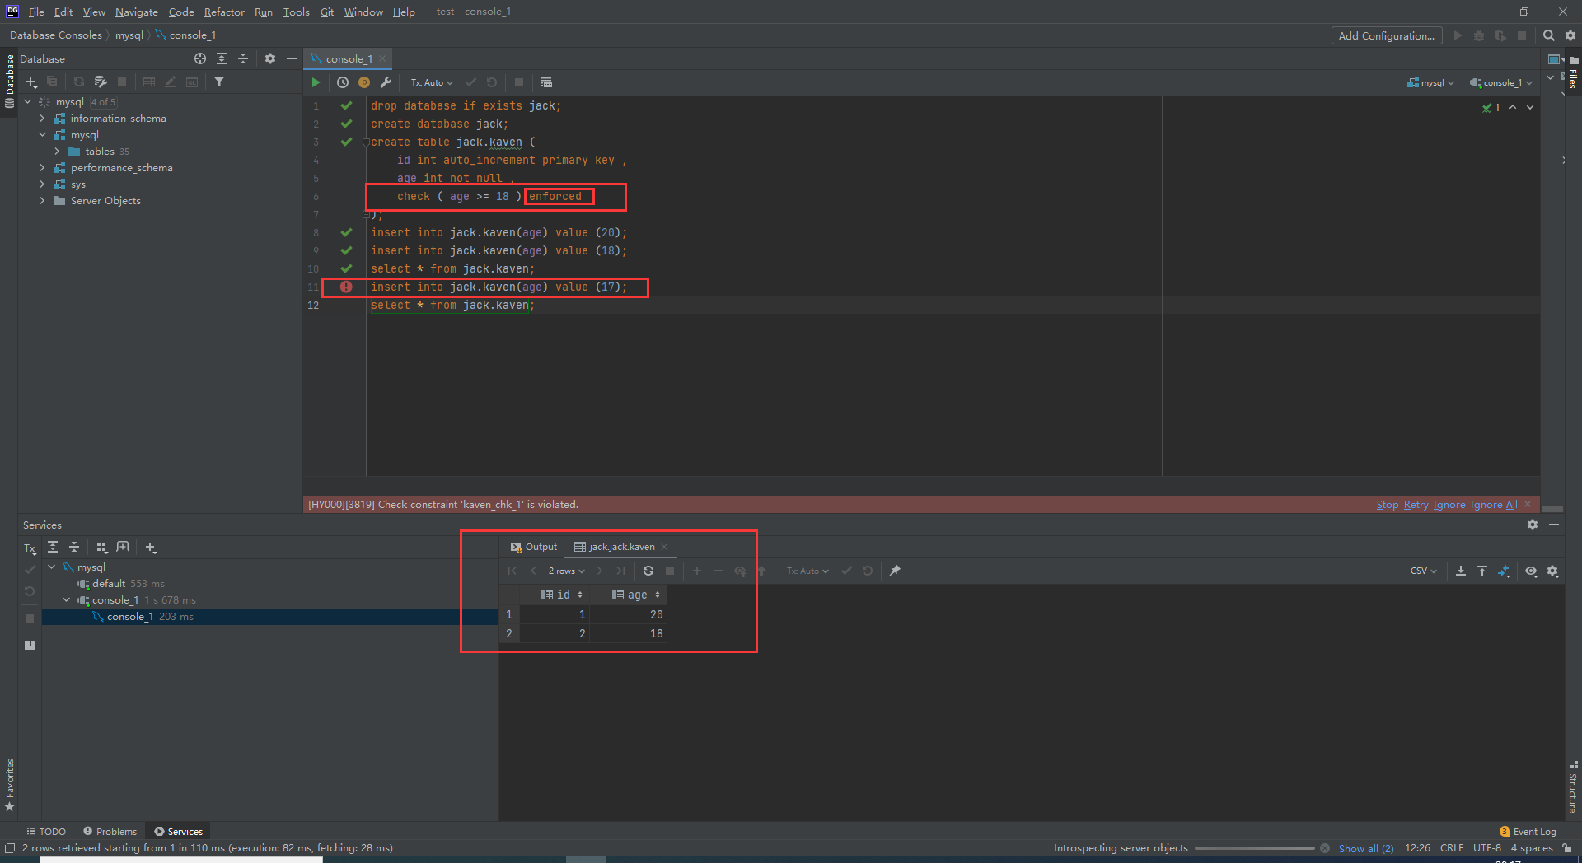Open query history in the console toolbar
The height and width of the screenshot is (863, 1582).
(x=343, y=82)
